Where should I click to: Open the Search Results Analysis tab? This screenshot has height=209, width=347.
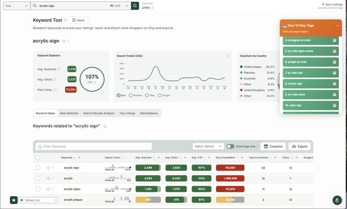coord(99,113)
